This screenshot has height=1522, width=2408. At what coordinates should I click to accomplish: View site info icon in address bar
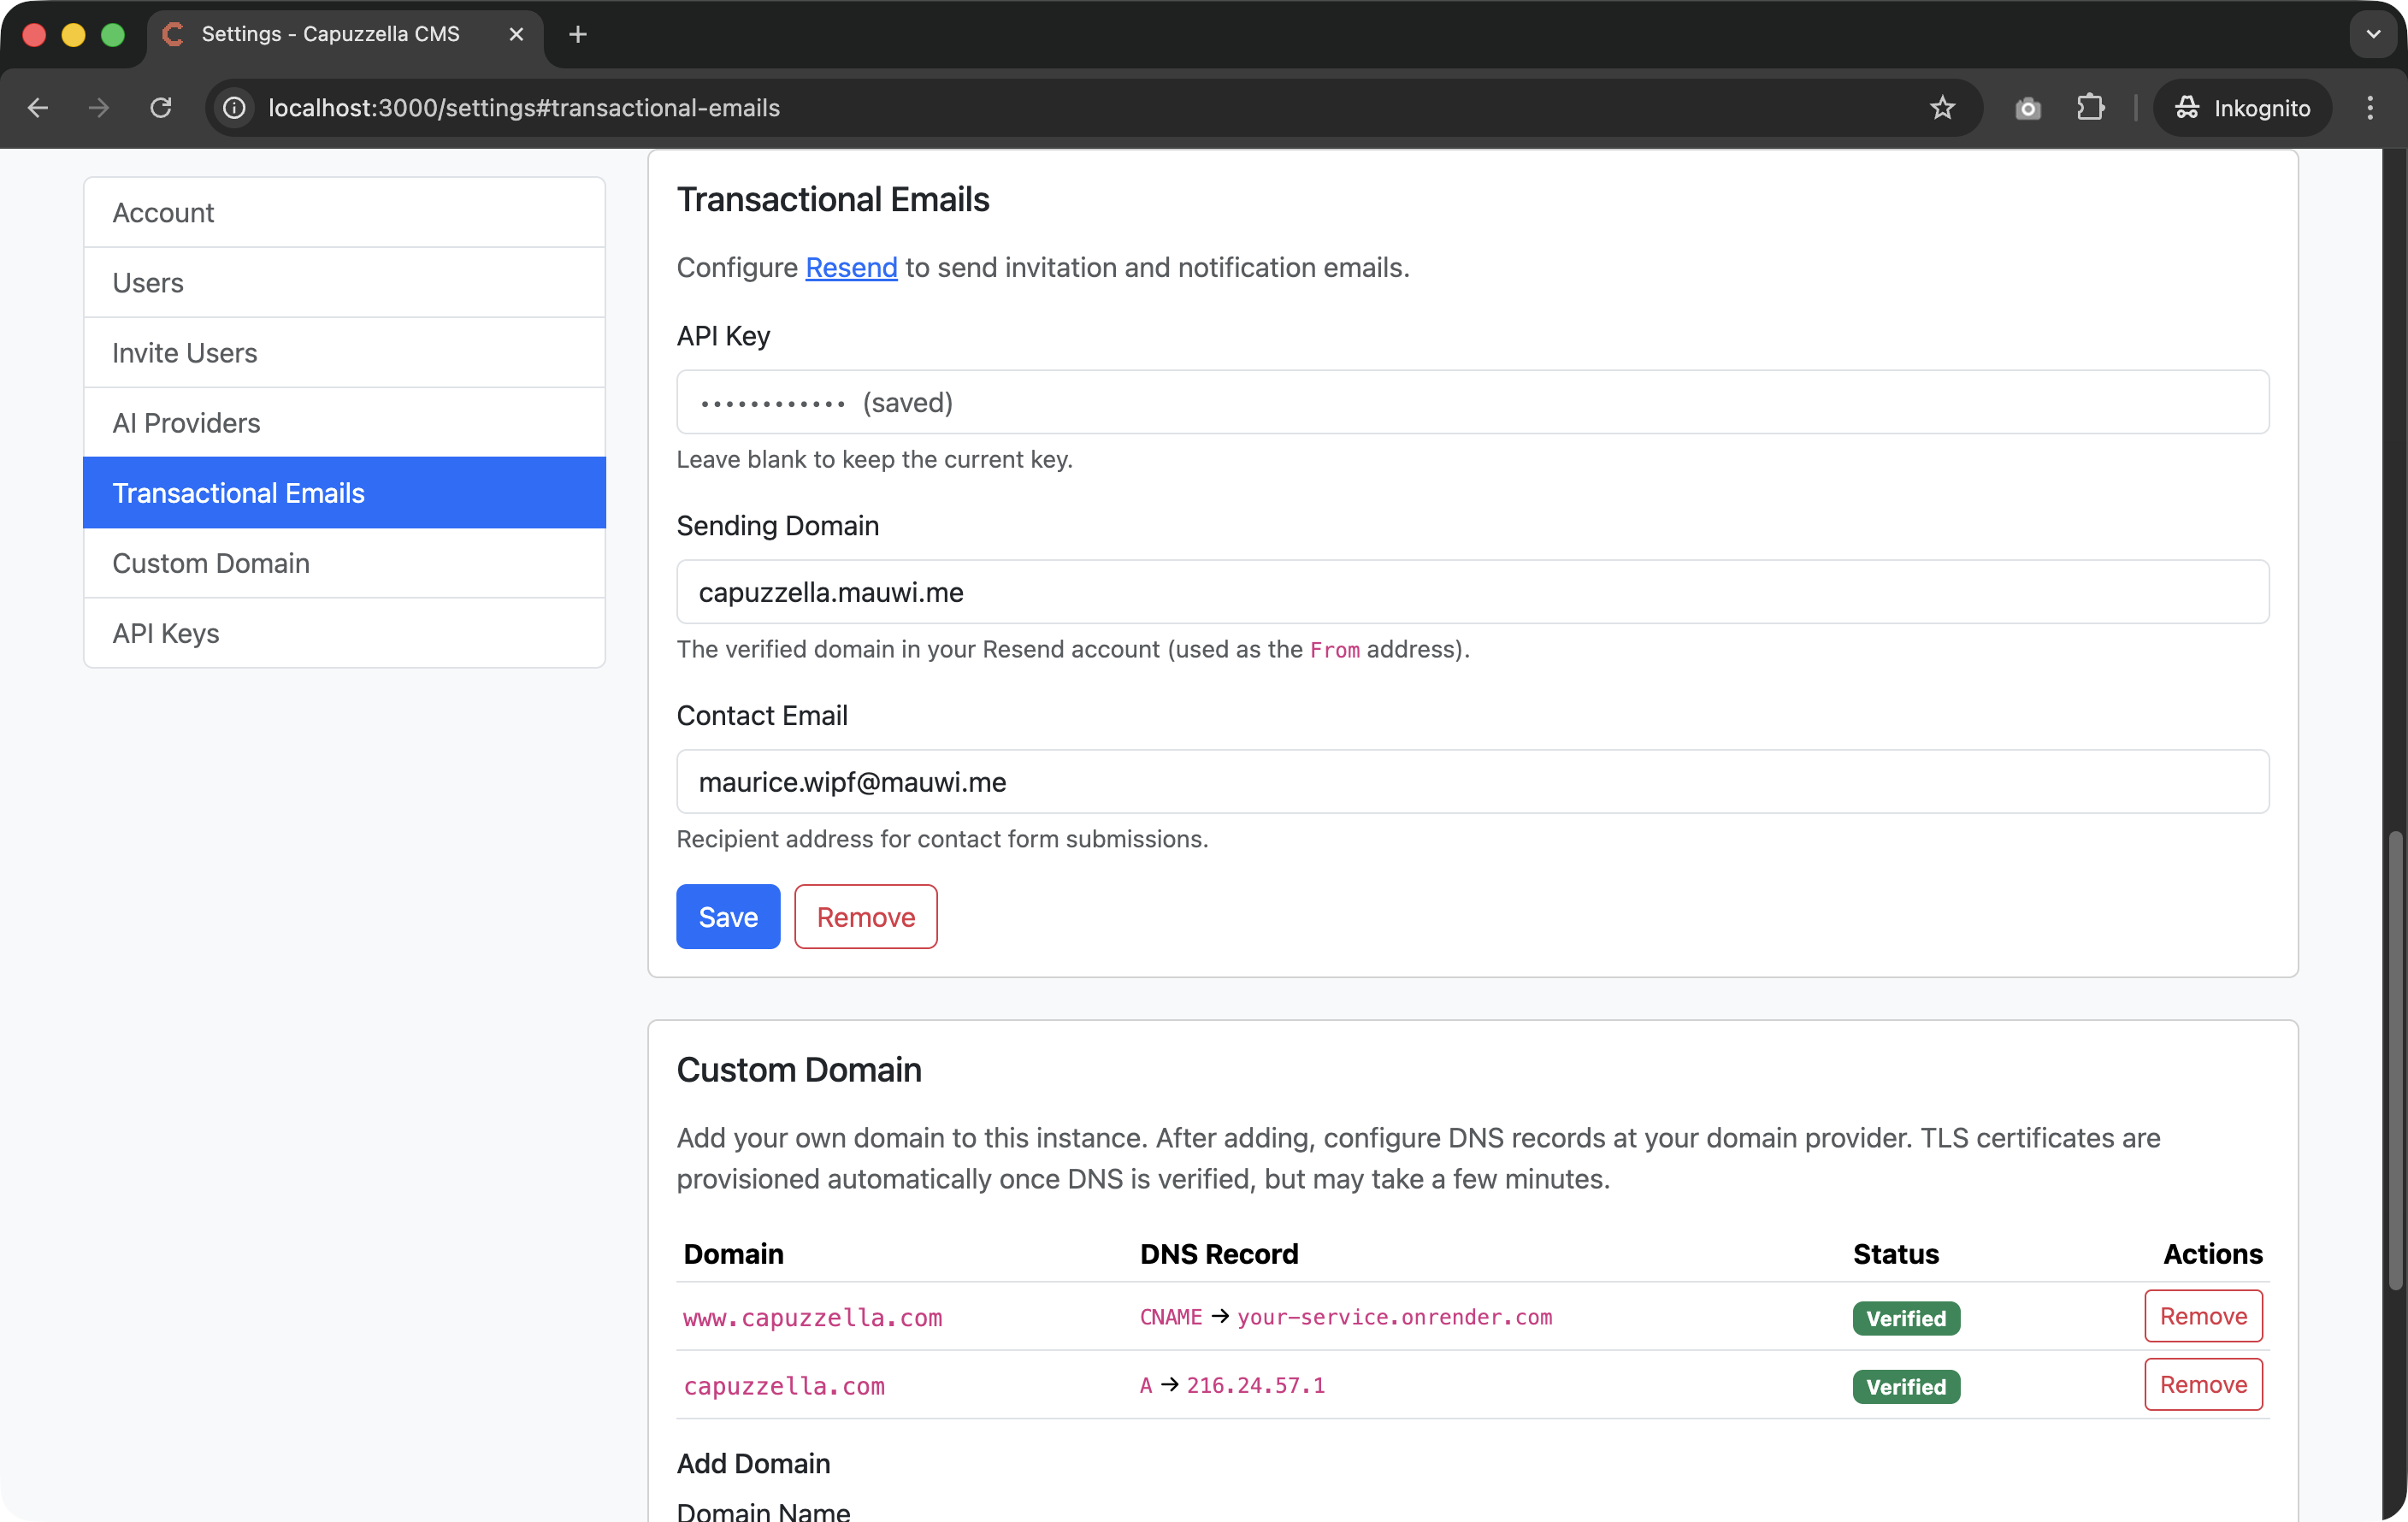(x=234, y=108)
